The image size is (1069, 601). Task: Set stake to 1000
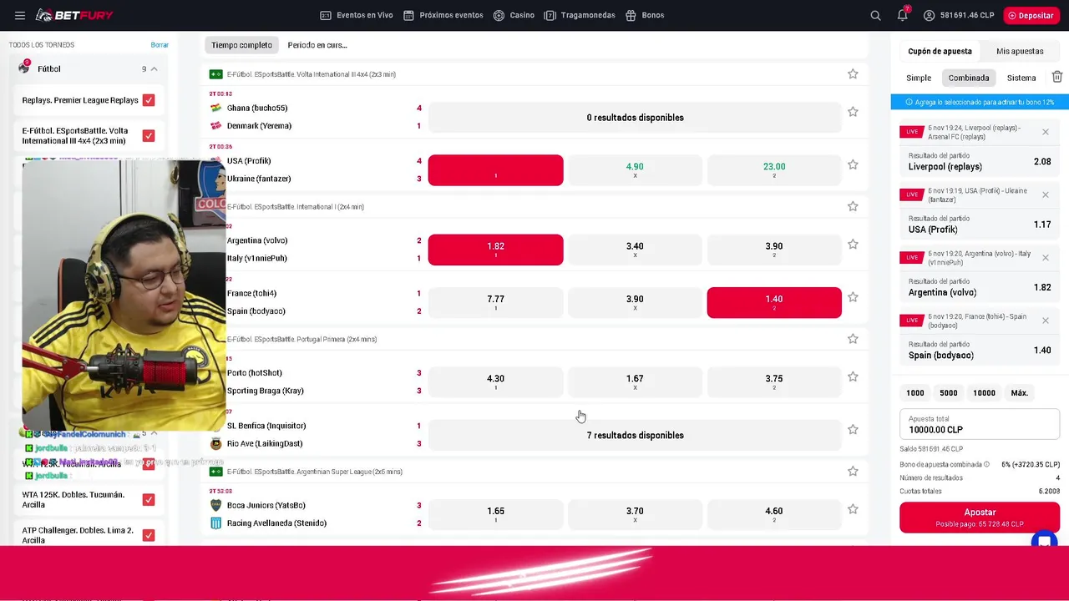915,392
